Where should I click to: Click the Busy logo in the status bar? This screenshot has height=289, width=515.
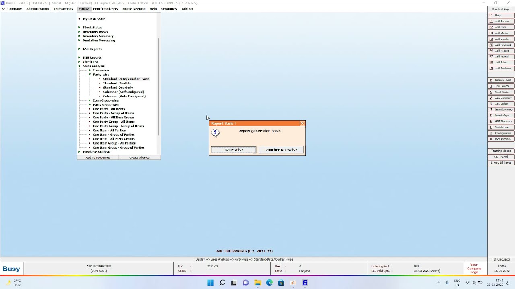(11, 269)
